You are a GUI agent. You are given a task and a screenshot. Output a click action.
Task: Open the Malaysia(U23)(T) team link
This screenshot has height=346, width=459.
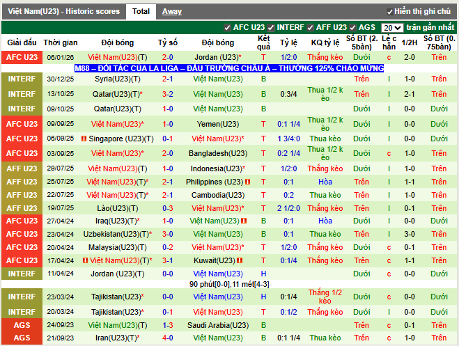click(118, 247)
